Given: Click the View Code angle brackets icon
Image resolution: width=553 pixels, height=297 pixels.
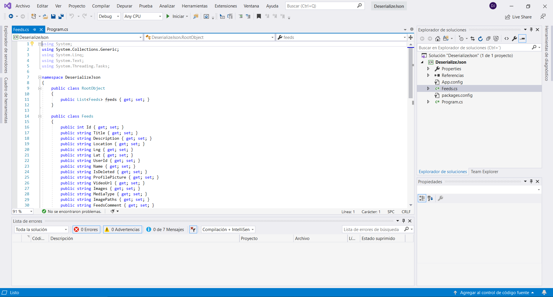Looking at the screenshot, I should [x=506, y=39].
